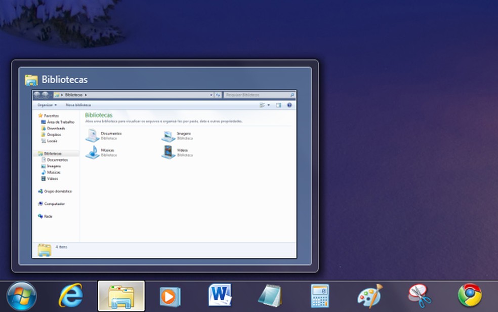This screenshot has width=498, height=312.
Task: Click the Back navigation button
Action: coord(38,95)
